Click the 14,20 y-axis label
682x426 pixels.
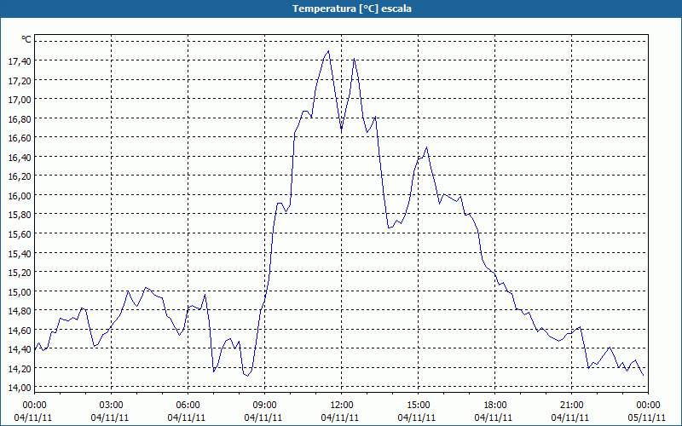(20, 369)
